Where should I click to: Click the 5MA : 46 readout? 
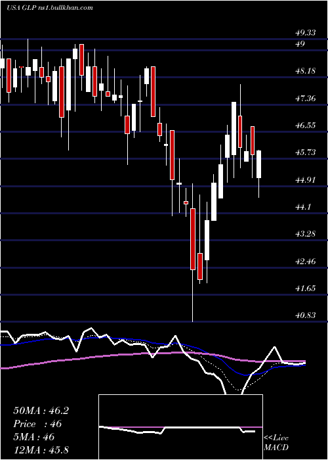tap(33, 437)
